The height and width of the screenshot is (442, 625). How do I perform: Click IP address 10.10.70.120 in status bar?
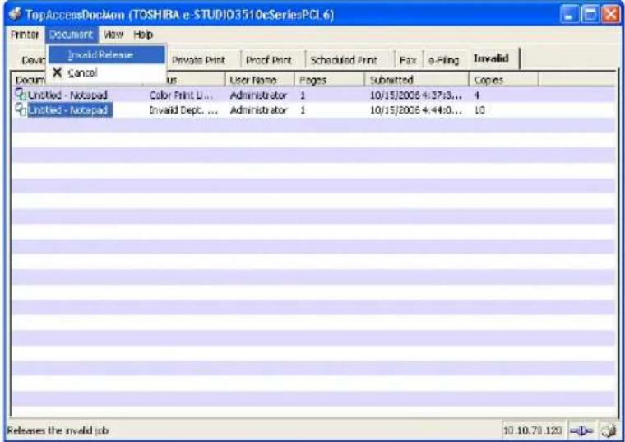pos(532,430)
